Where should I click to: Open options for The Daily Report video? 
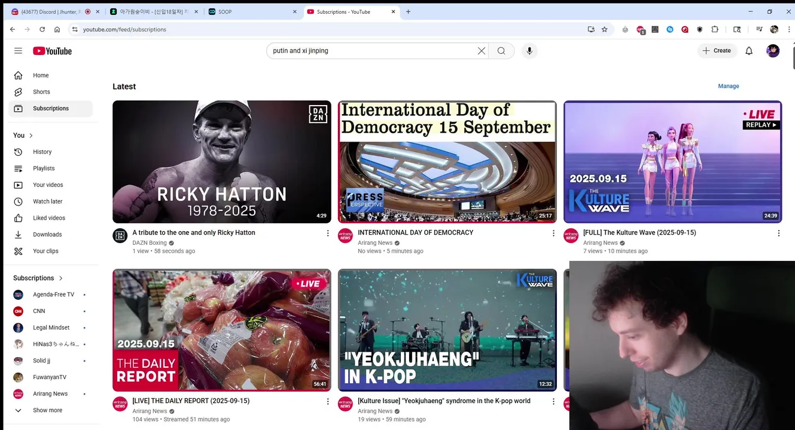click(327, 402)
